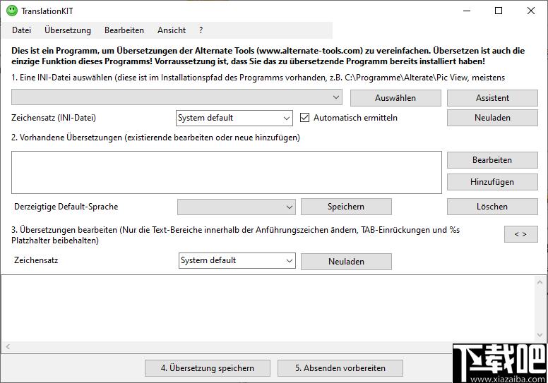Click the < > expand button
The width and height of the screenshot is (548, 383).
pyautogui.click(x=520, y=234)
